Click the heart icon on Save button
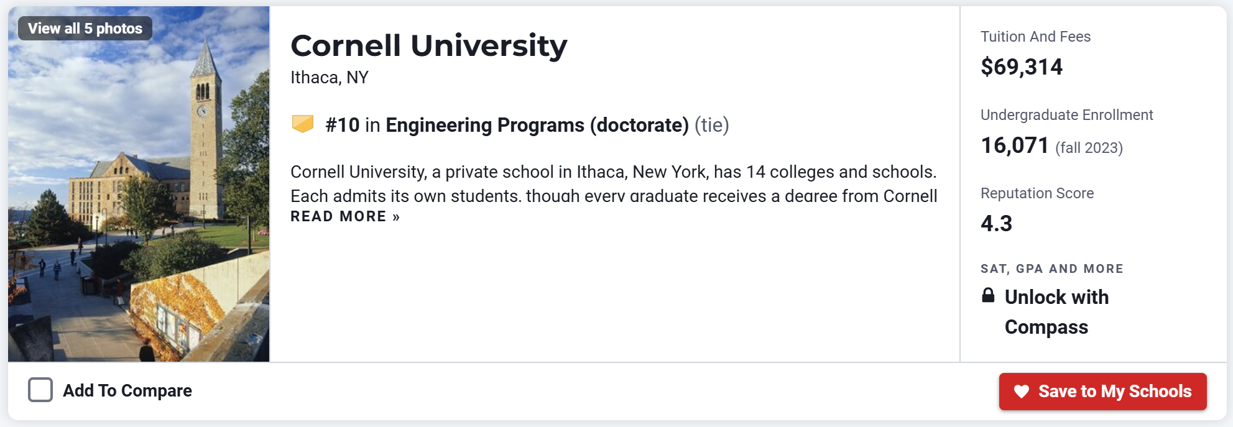1233x427 pixels. point(1022,392)
